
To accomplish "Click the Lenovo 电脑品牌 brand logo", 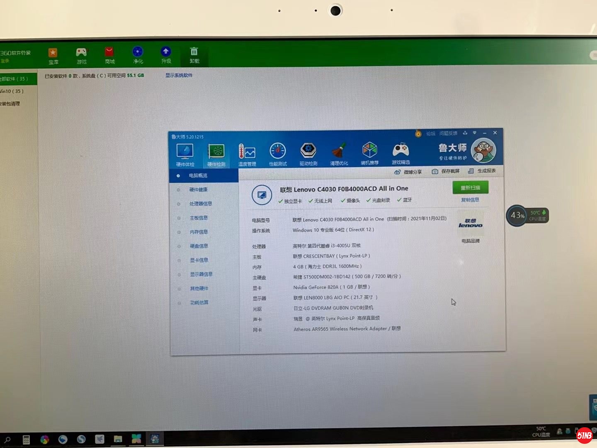I will 471,224.
